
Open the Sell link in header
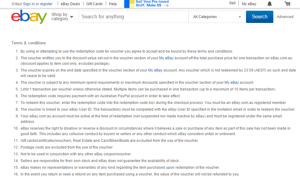[232, 3]
